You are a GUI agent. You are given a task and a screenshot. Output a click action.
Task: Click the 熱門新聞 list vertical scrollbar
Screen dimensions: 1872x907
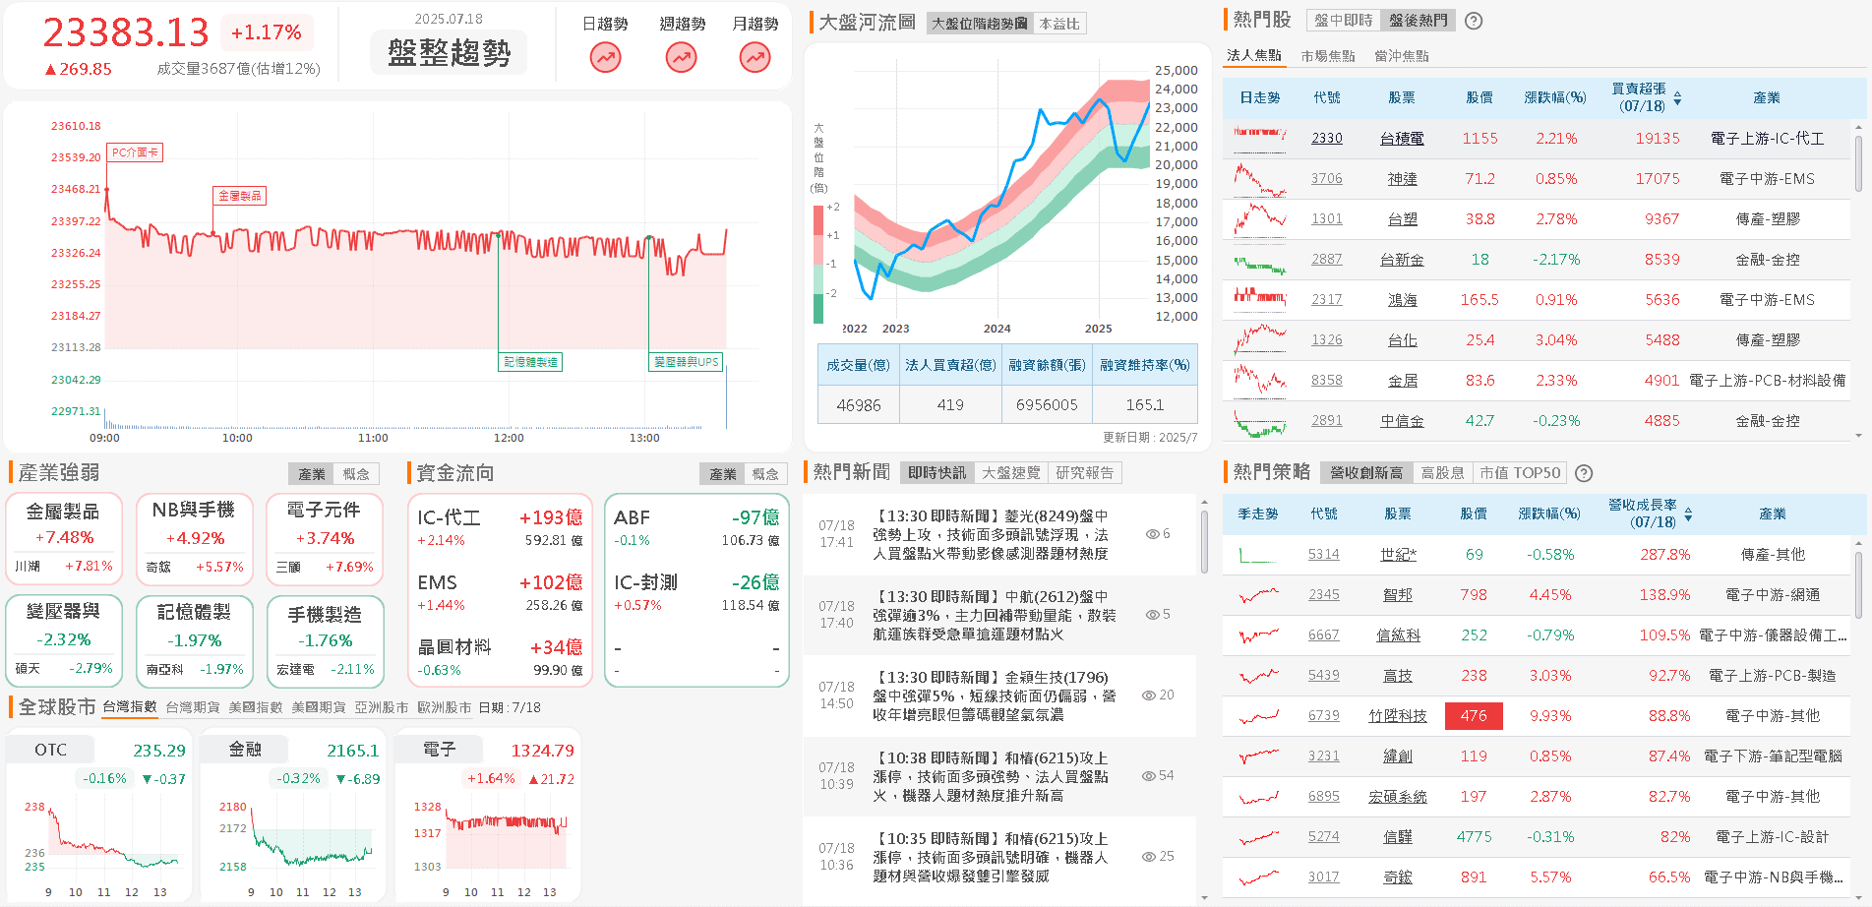click(x=1204, y=541)
